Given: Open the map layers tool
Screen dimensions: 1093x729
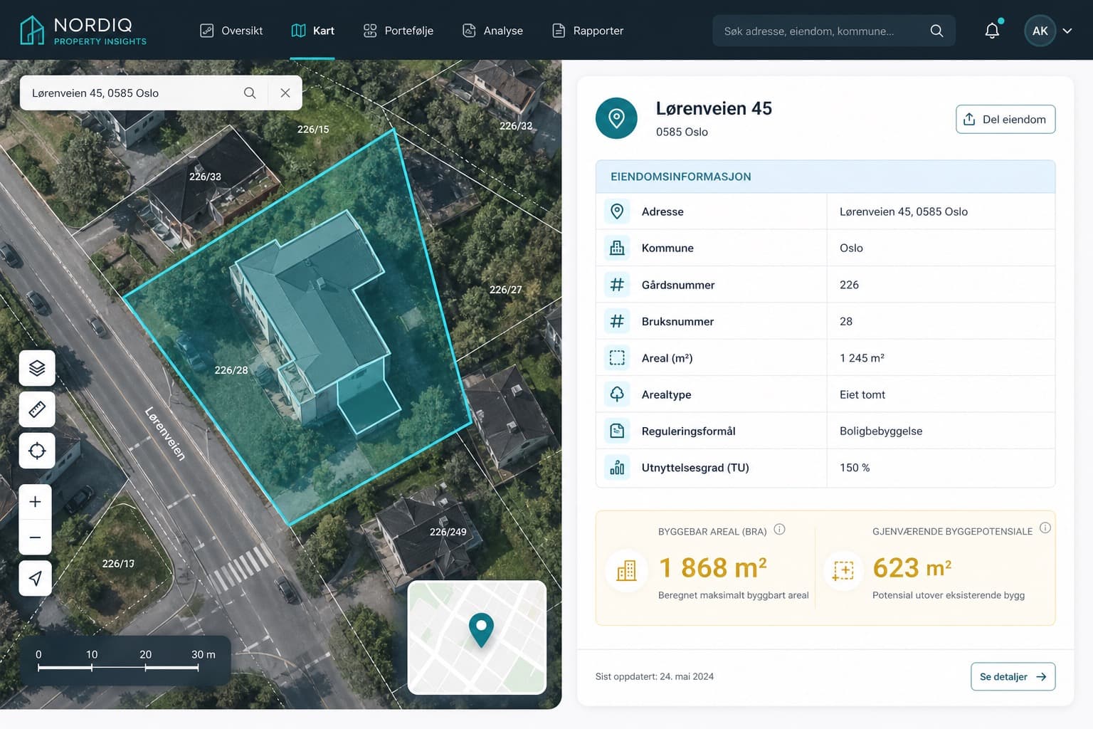Looking at the screenshot, I should click(x=37, y=368).
